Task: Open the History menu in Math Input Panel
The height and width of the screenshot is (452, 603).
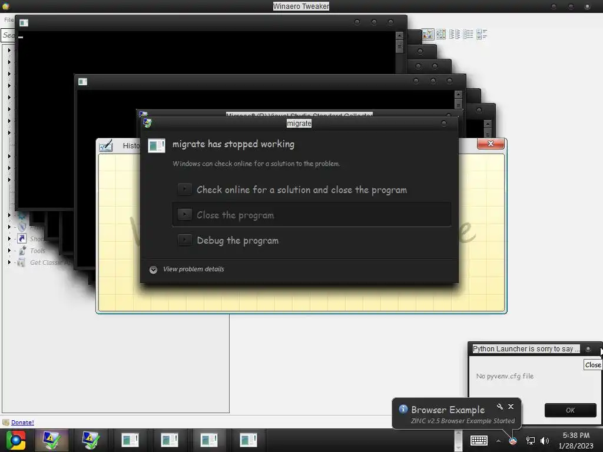Action: (131, 146)
